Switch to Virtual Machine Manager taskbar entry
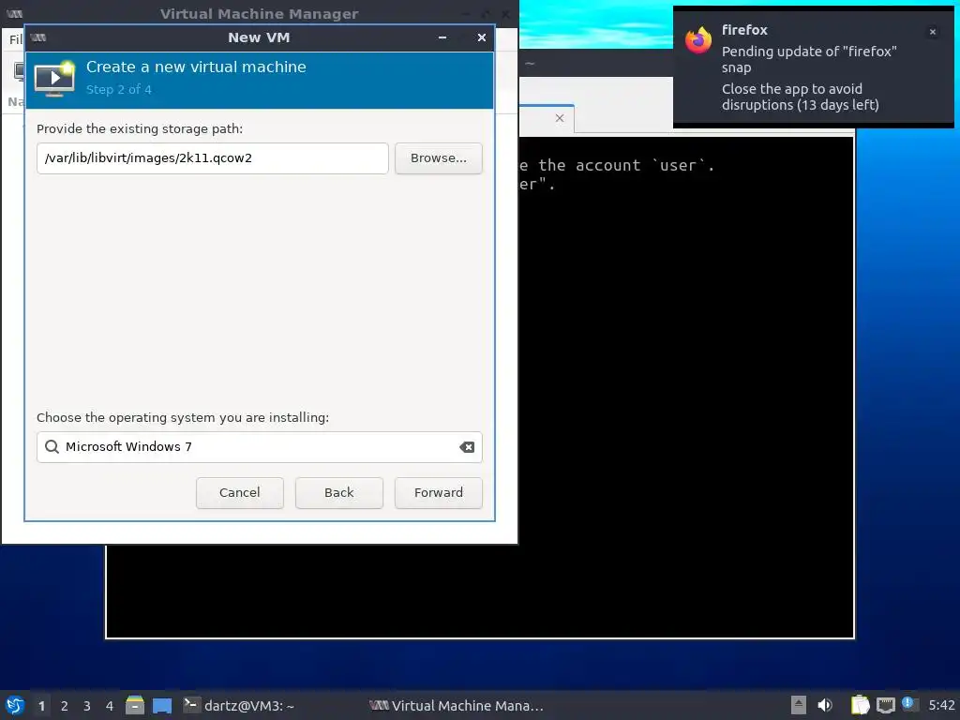Image resolution: width=960 pixels, height=720 pixels. tap(457, 706)
